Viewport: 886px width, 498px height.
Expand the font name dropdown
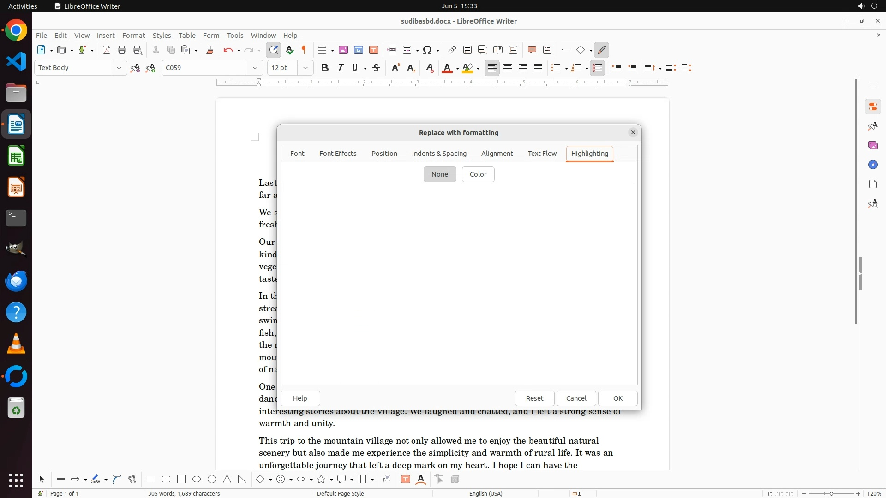click(x=255, y=68)
